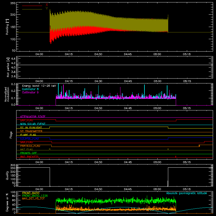Select the NON_SOLAR_EVENT flag label
Viewport: 216px width, 216px height.
click(33, 124)
